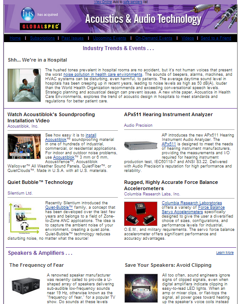Click Learn More in Speakers section
The width and height of the screenshot is (238, 304).
pyautogui.click(x=225, y=253)
